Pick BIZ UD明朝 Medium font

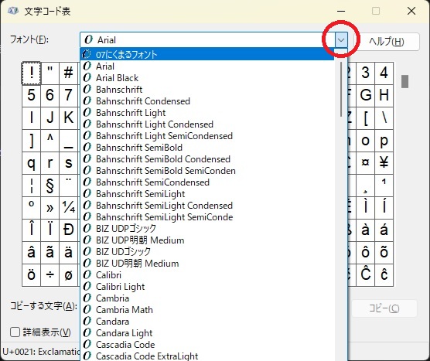point(207,263)
